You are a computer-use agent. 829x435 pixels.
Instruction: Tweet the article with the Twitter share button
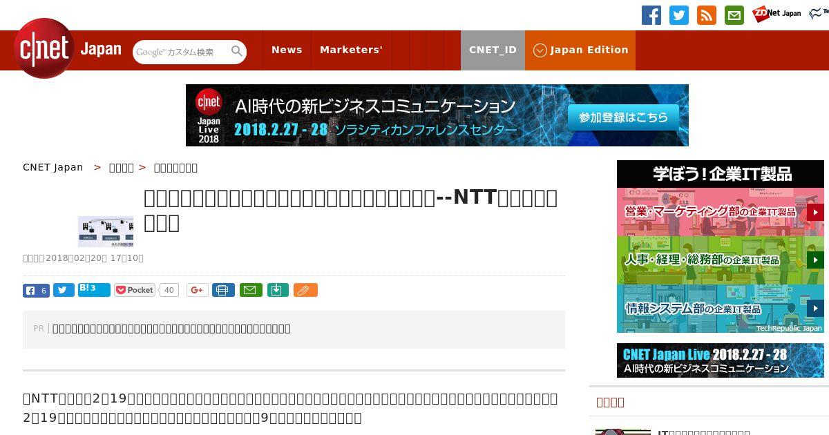[x=64, y=291]
